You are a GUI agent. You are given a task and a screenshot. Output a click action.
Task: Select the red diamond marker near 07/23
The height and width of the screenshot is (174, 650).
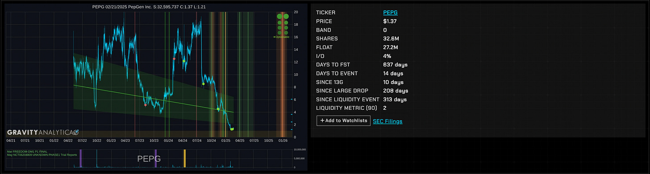coord(146,105)
